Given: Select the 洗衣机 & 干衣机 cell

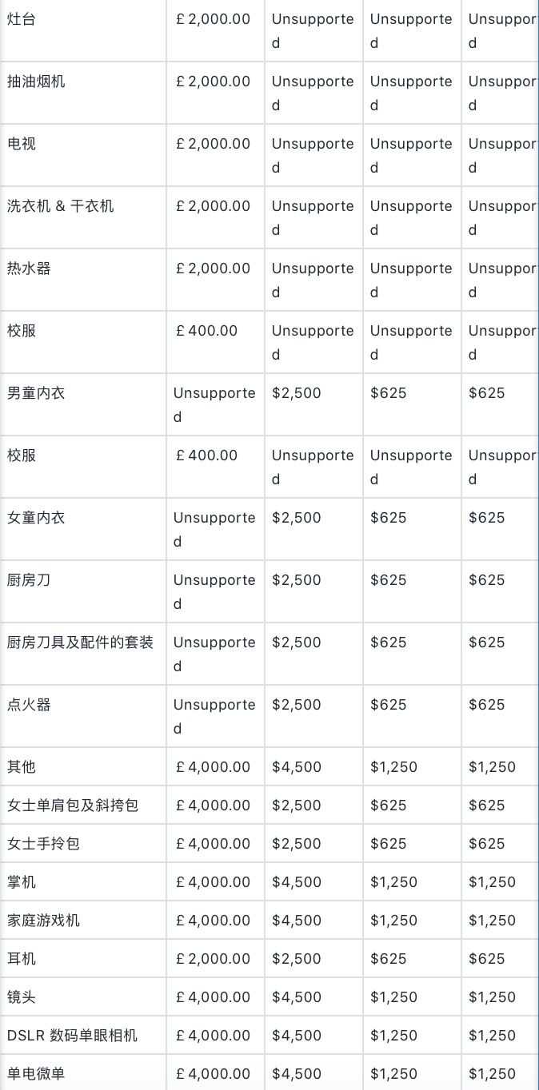Looking at the screenshot, I should (x=61, y=206).
